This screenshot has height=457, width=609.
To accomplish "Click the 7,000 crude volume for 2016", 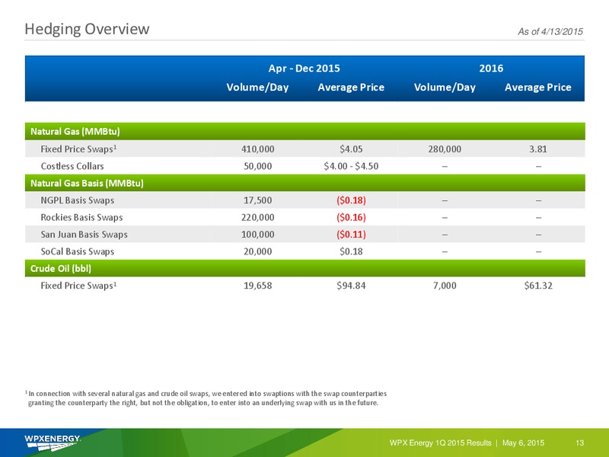I will pos(445,286).
